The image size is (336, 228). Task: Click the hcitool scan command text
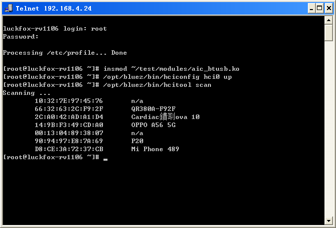(157, 85)
